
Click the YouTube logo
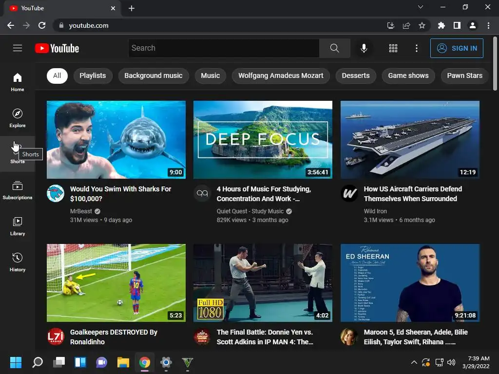click(57, 48)
